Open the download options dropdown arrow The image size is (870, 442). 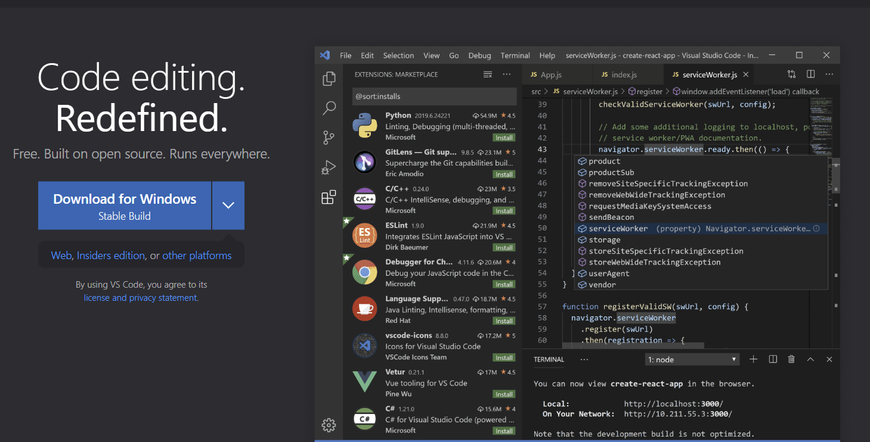pos(228,206)
